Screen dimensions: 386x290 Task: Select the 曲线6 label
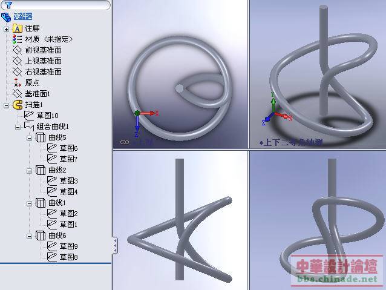point(57,236)
